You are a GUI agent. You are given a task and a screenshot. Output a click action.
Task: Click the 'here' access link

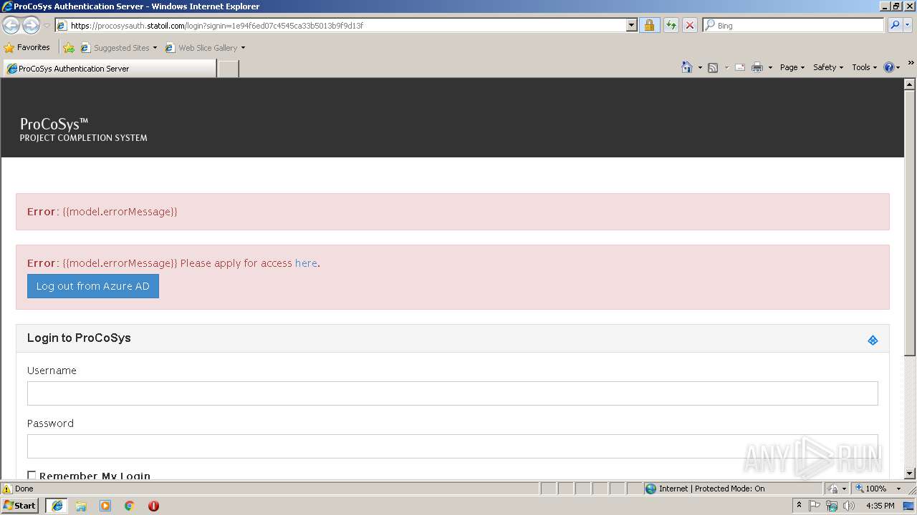306,263
